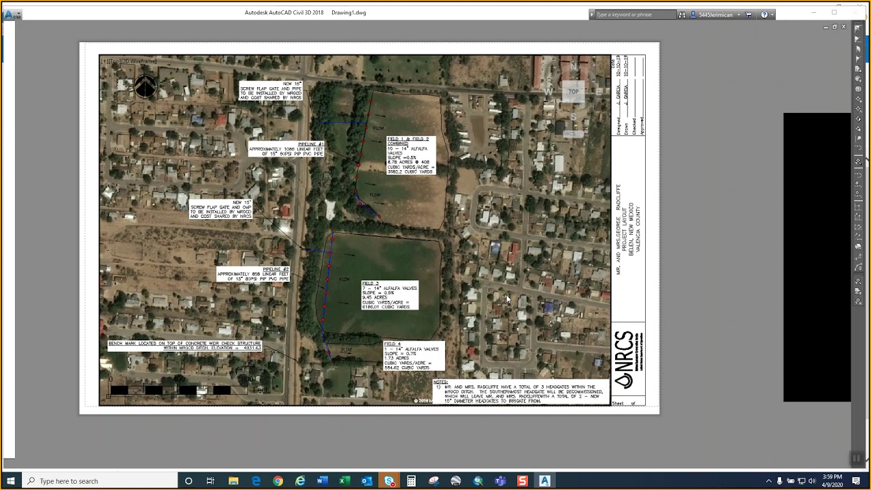Image resolution: width=871 pixels, height=490 pixels.
Task: Select the first tool in right vertical toolbar
Action: point(859,28)
